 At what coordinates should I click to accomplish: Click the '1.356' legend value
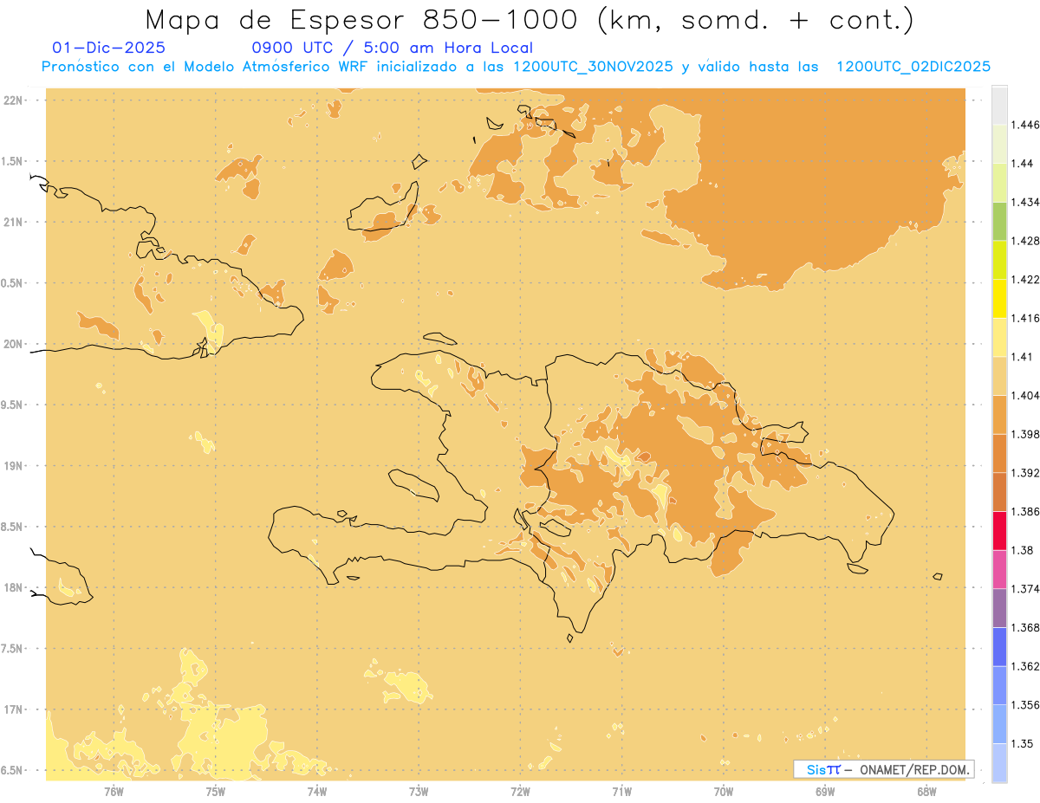point(1025,705)
